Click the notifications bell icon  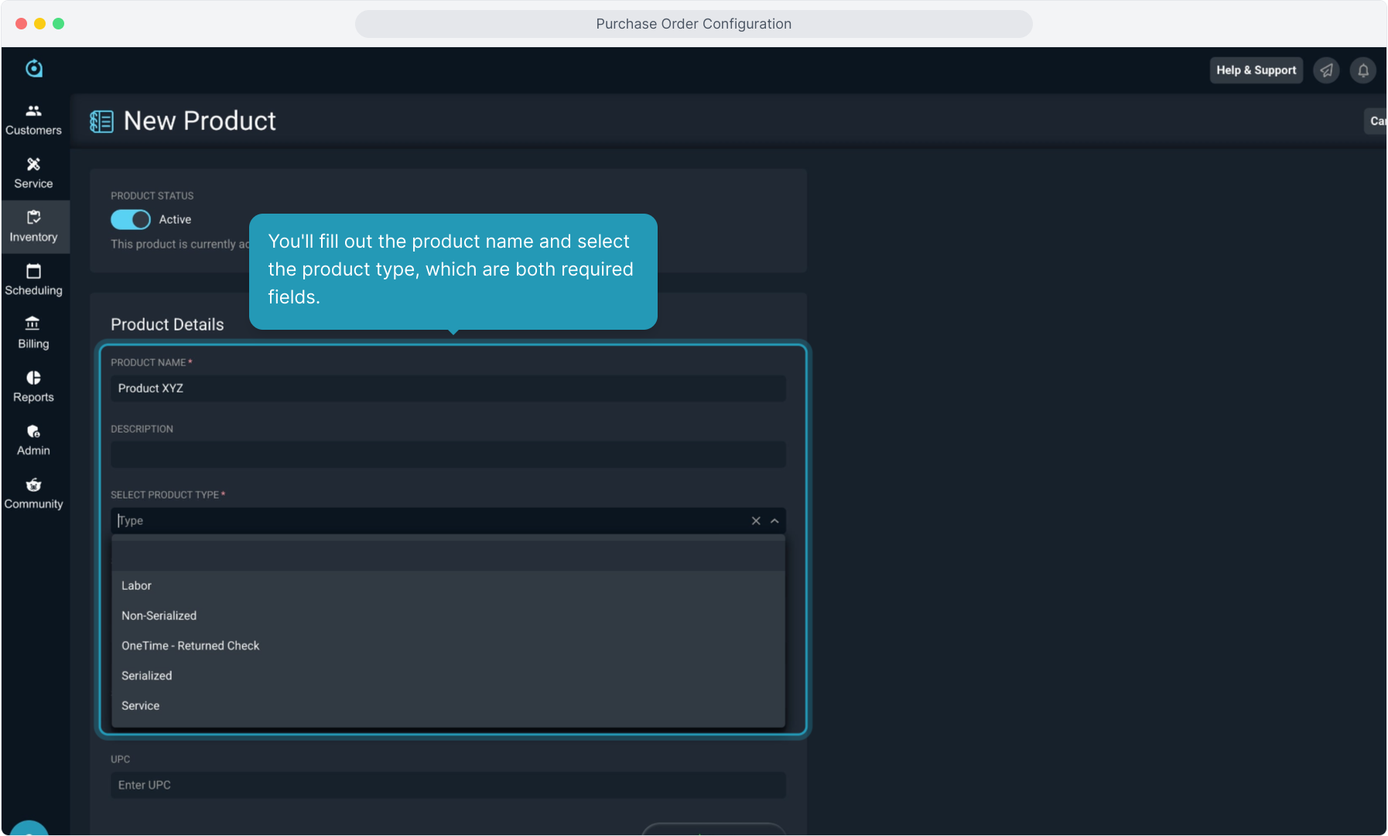tap(1362, 70)
